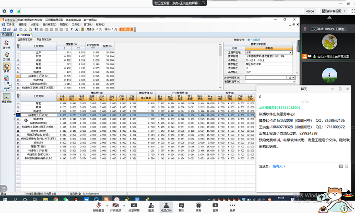Open the 文件(F) menu
Viewport: 355px width, 213px height.
click(x=10, y=24)
